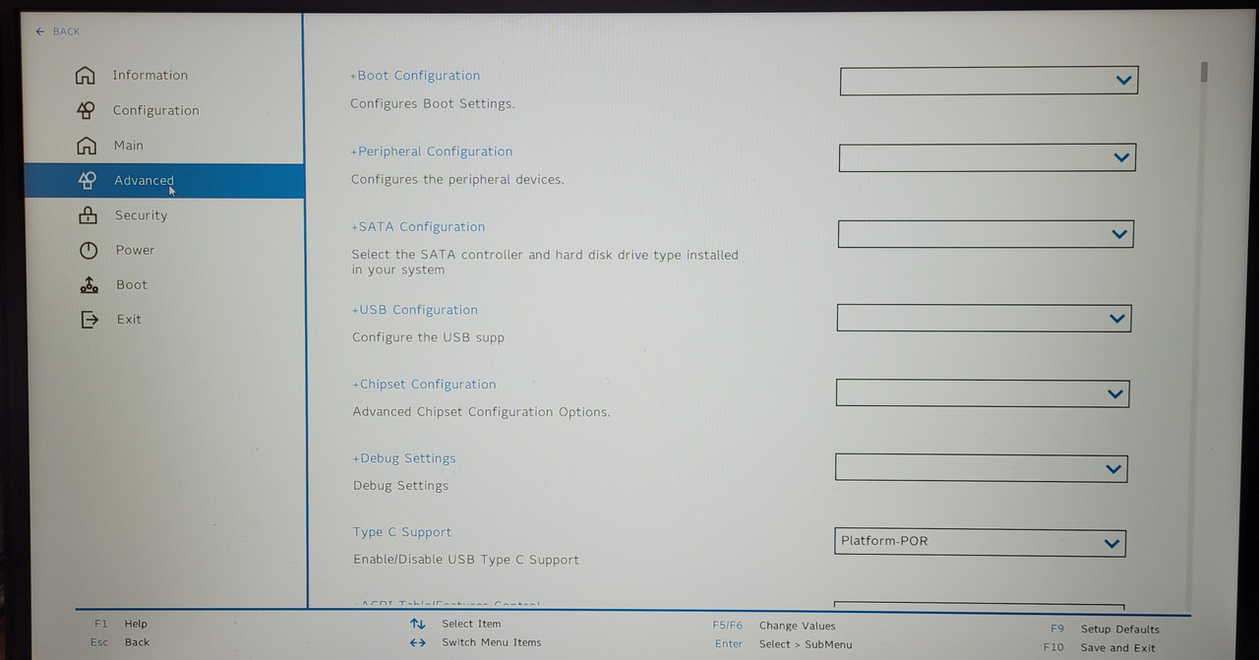Click the F5/F6 Change Values hint
This screenshot has width=1259, height=660.
click(774, 626)
